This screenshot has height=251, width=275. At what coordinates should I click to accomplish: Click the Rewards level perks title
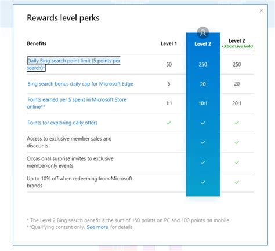coord(63,18)
